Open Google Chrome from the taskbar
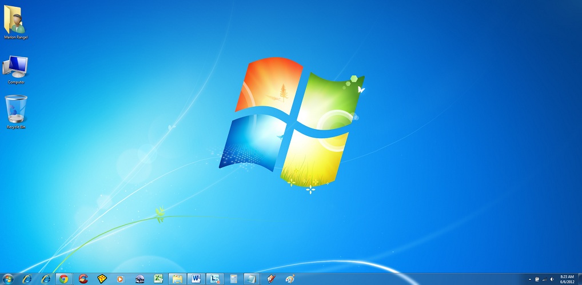 64,279
